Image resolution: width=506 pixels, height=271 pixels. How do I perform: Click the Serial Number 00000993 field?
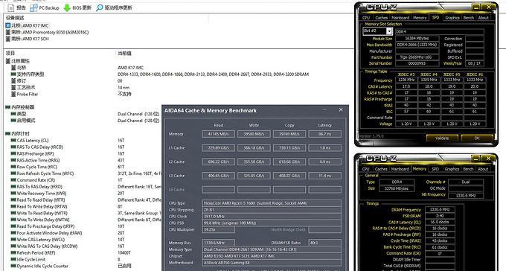(x=417, y=63)
